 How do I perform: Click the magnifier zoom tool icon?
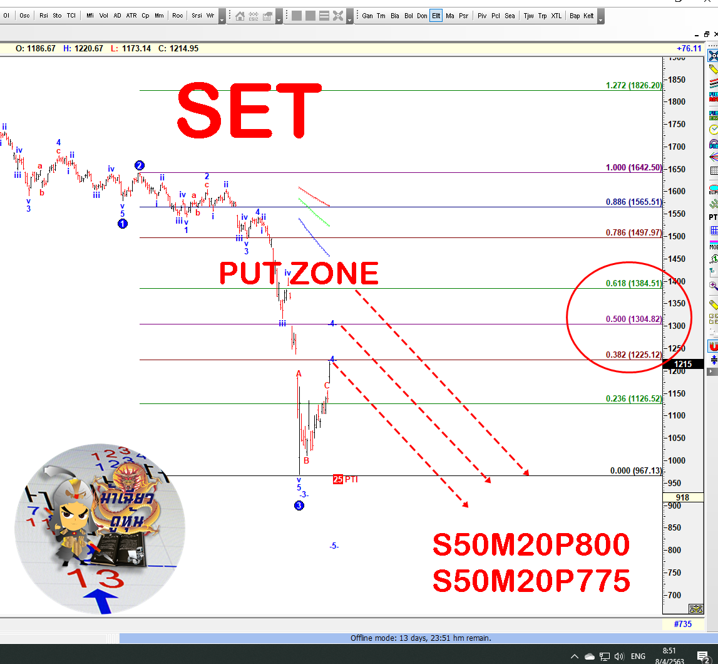pos(713,286)
